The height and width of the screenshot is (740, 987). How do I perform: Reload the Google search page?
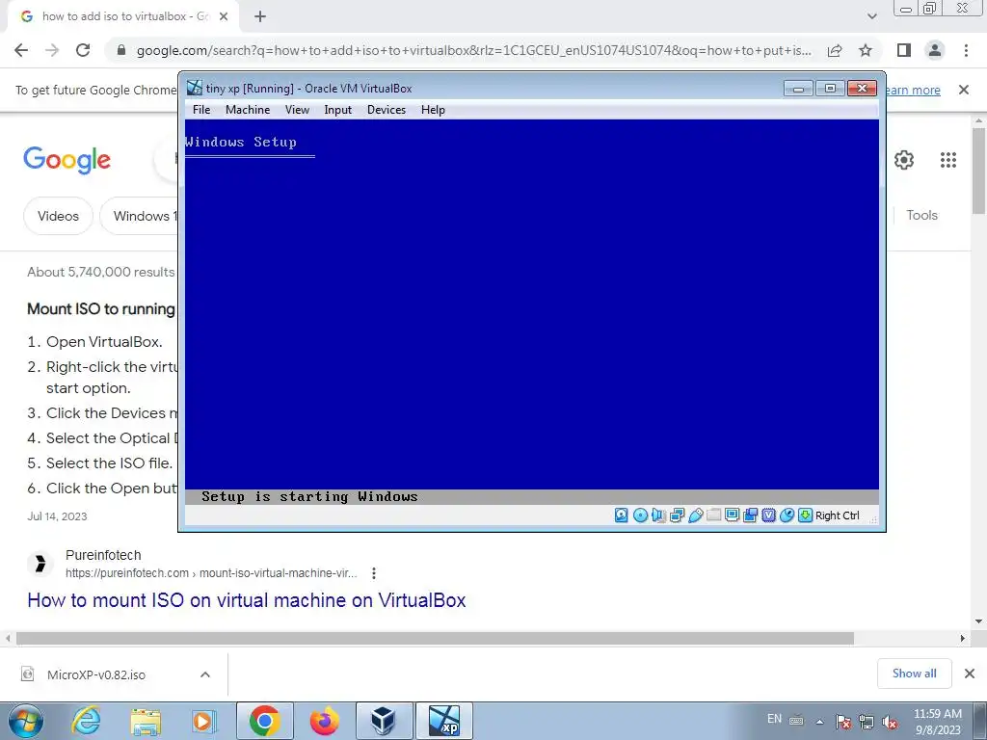click(83, 50)
